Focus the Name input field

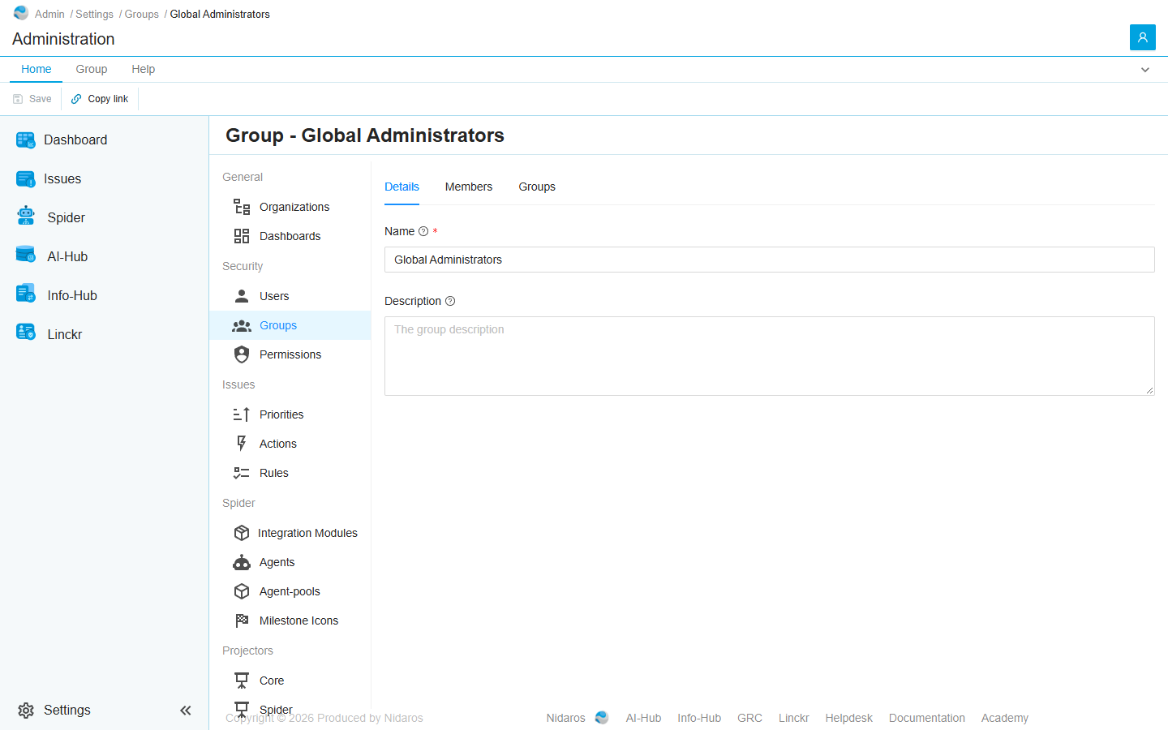coord(770,260)
